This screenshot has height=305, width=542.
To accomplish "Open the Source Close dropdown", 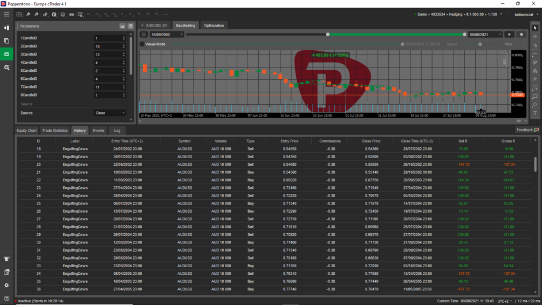I will pos(110,113).
